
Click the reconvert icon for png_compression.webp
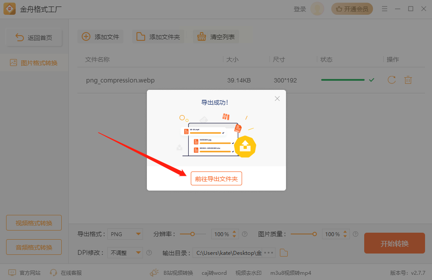[x=392, y=80]
